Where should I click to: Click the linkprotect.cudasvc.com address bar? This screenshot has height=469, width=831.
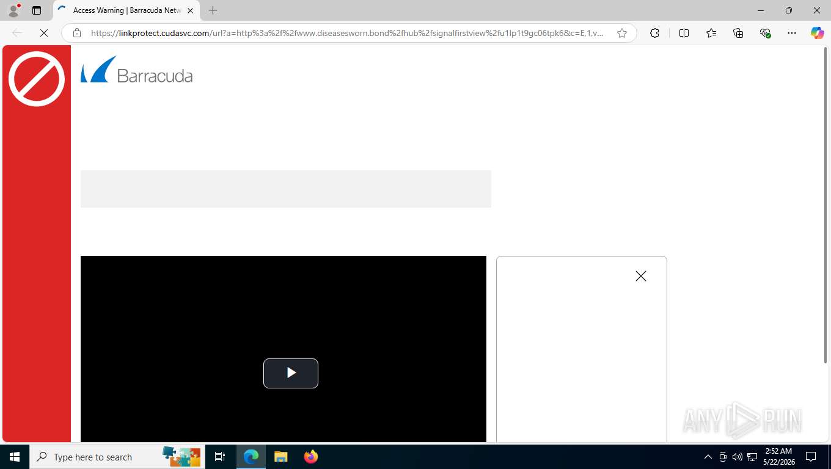[347, 33]
